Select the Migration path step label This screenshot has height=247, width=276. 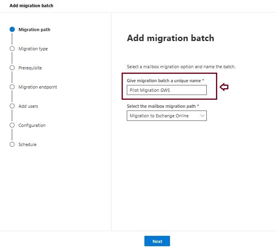(x=34, y=30)
